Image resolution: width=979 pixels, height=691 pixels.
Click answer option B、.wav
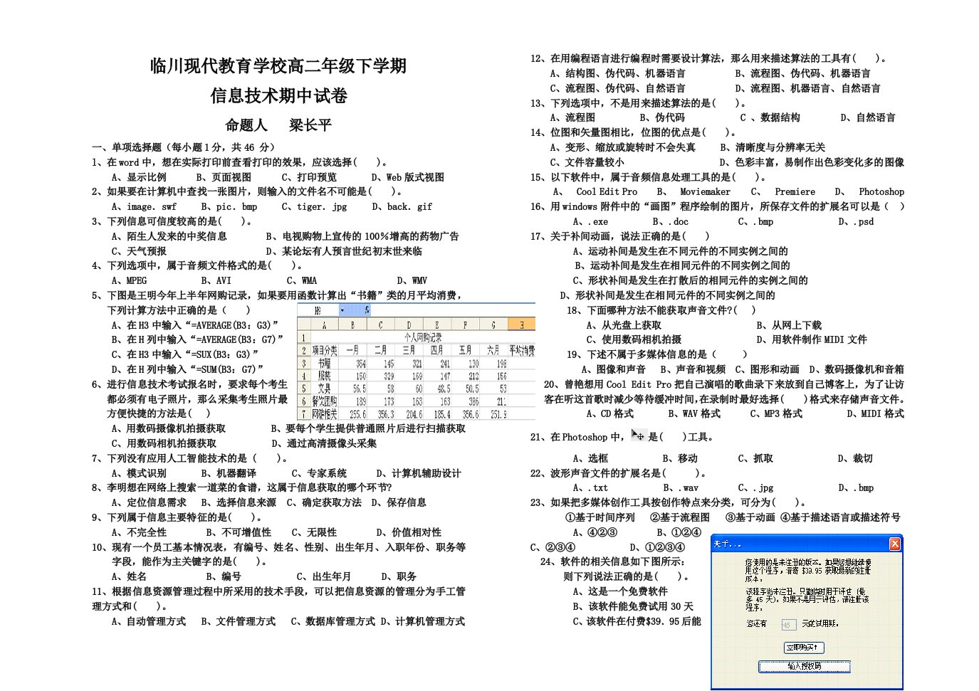click(681, 487)
